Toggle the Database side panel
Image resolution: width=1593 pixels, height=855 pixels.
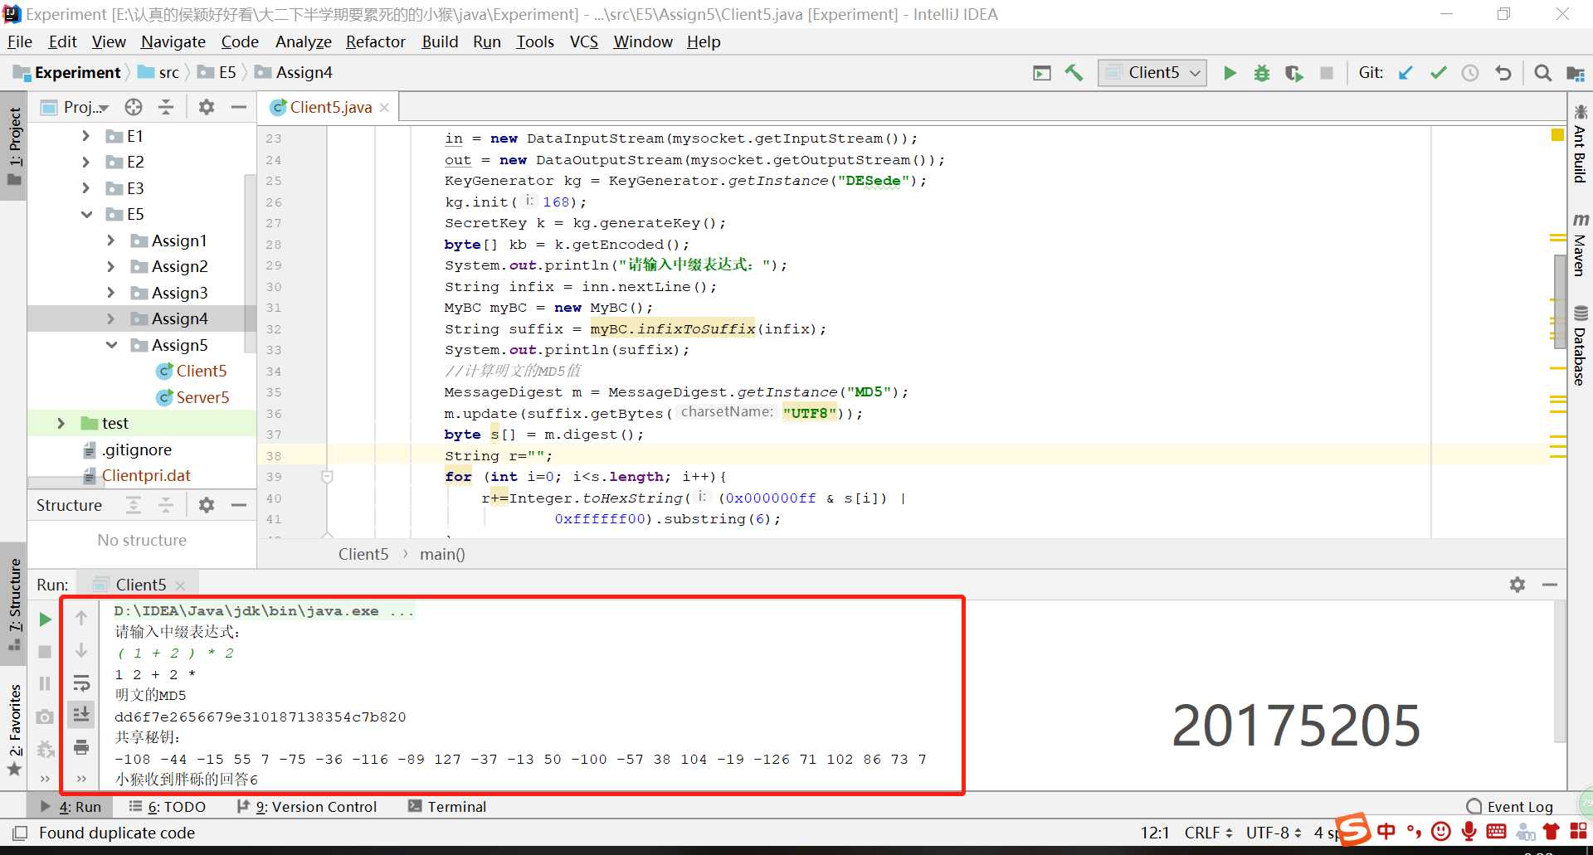(1580, 346)
